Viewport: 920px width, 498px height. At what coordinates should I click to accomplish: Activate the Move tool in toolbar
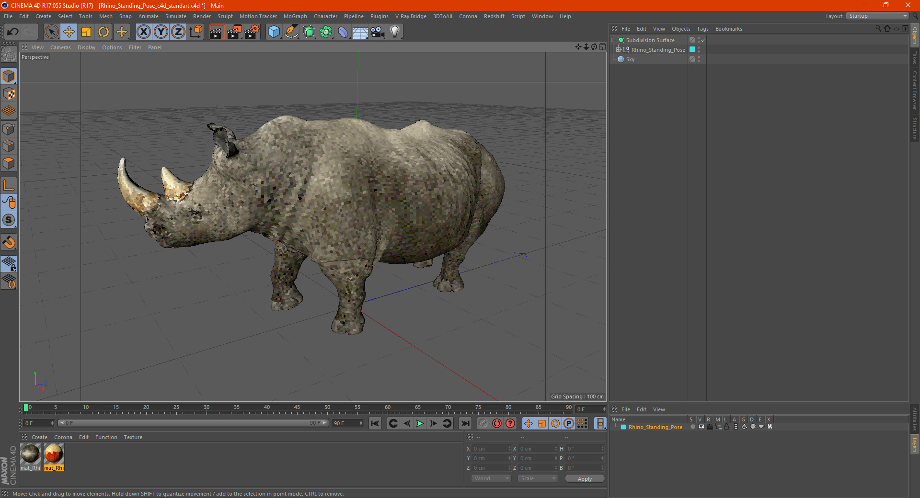point(69,32)
